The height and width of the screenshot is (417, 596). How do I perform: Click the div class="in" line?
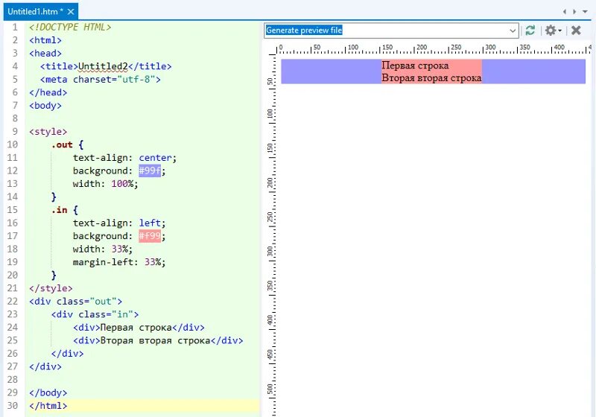(95, 314)
